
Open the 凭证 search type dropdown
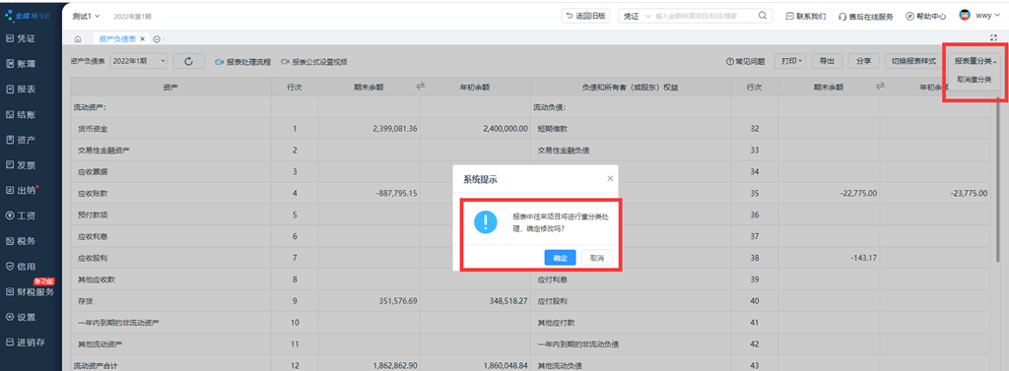click(637, 16)
